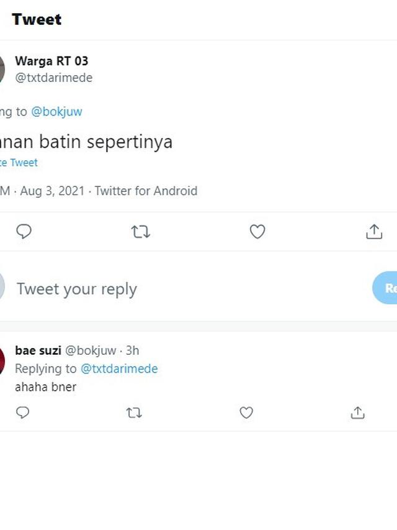The height and width of the screenshot is (530, 397).
Task: Retweet the main tweet using the retweet icon
Action: (x=141, y=231)
